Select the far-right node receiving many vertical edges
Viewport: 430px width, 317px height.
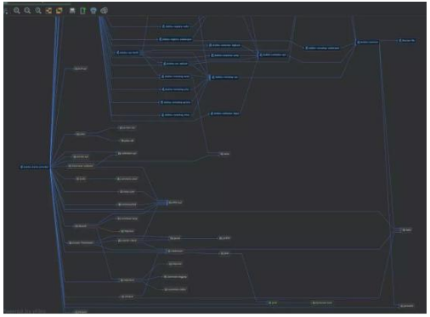pos(407,230)
